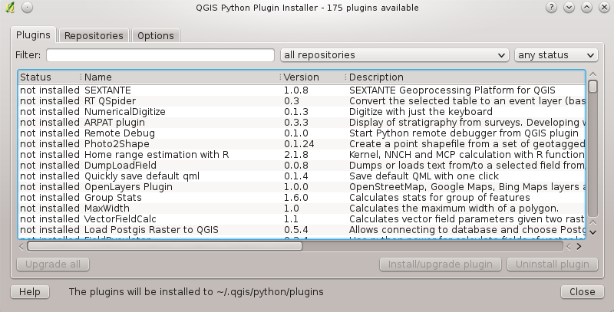Image resolution: width=614 pixels, height=312 pixels.
Task: Sort by the Version column header
Action: (312, 77)
